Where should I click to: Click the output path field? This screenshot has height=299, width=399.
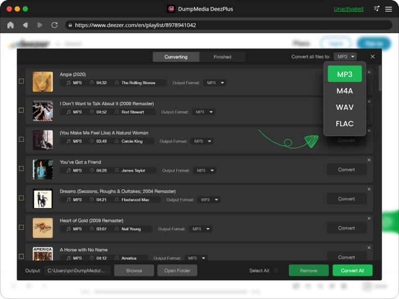(78, 271)
